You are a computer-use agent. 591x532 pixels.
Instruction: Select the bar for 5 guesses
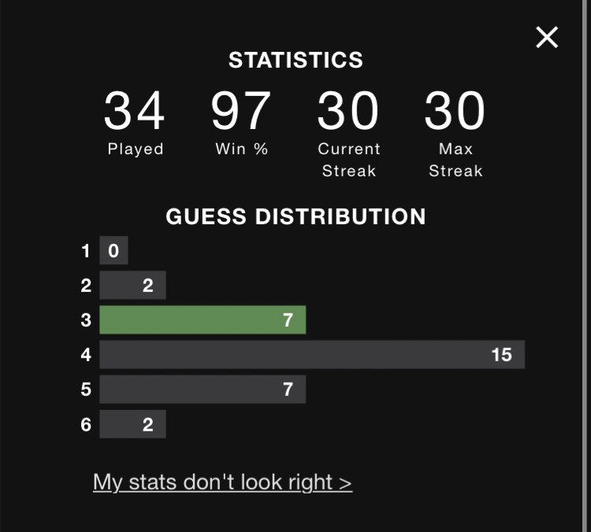point(203,389)
